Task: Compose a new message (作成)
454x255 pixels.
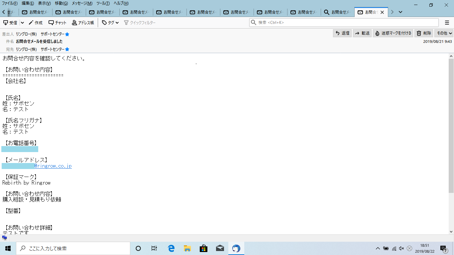Action: point(36,23)
